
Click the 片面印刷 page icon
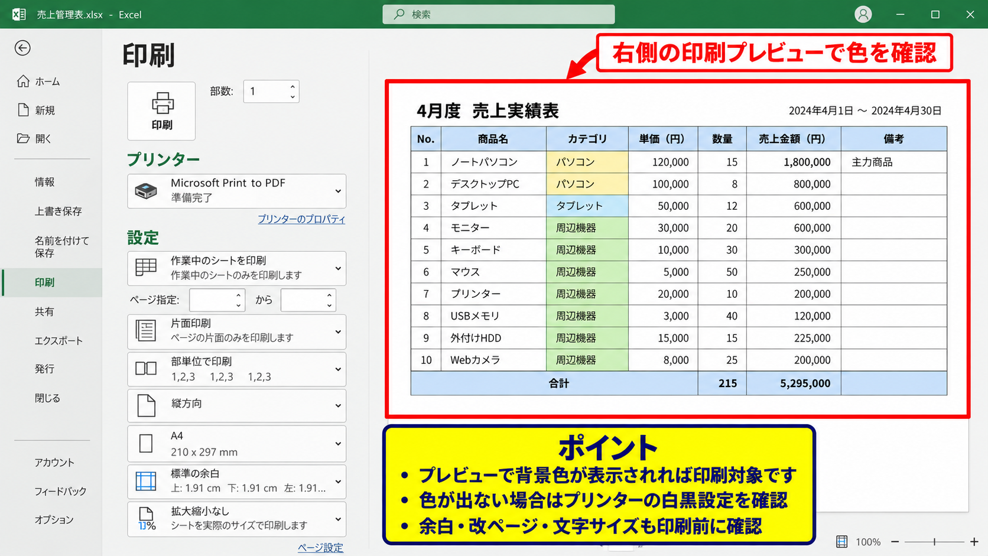[x=146, y=330]
